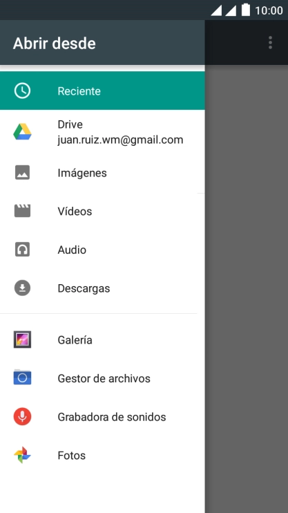This screenshot has width=288, height=513.
Task: Tap the Fotos pinwheel icon
Action: tap(22, 455)
